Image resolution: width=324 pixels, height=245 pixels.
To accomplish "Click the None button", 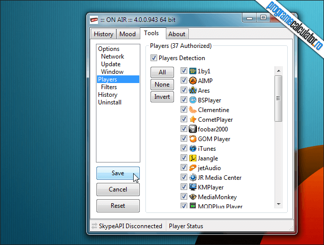I will click(x=162, y=85).
